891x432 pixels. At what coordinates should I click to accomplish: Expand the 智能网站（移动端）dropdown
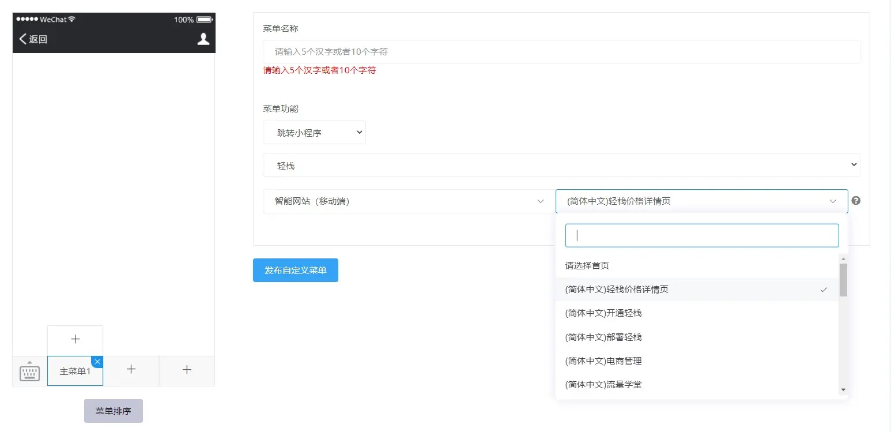[x=409, y=201]
